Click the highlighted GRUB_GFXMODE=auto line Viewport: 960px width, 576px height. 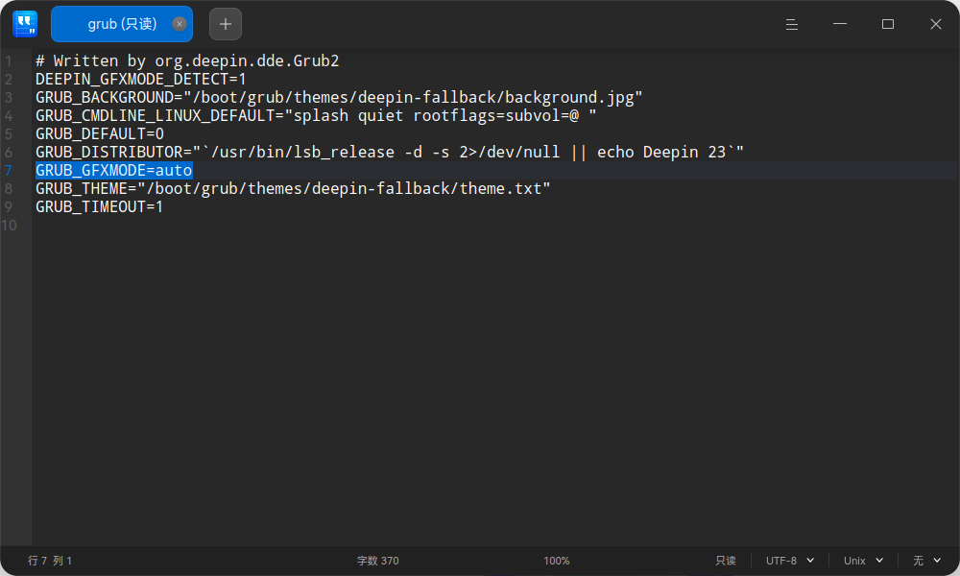114,171
